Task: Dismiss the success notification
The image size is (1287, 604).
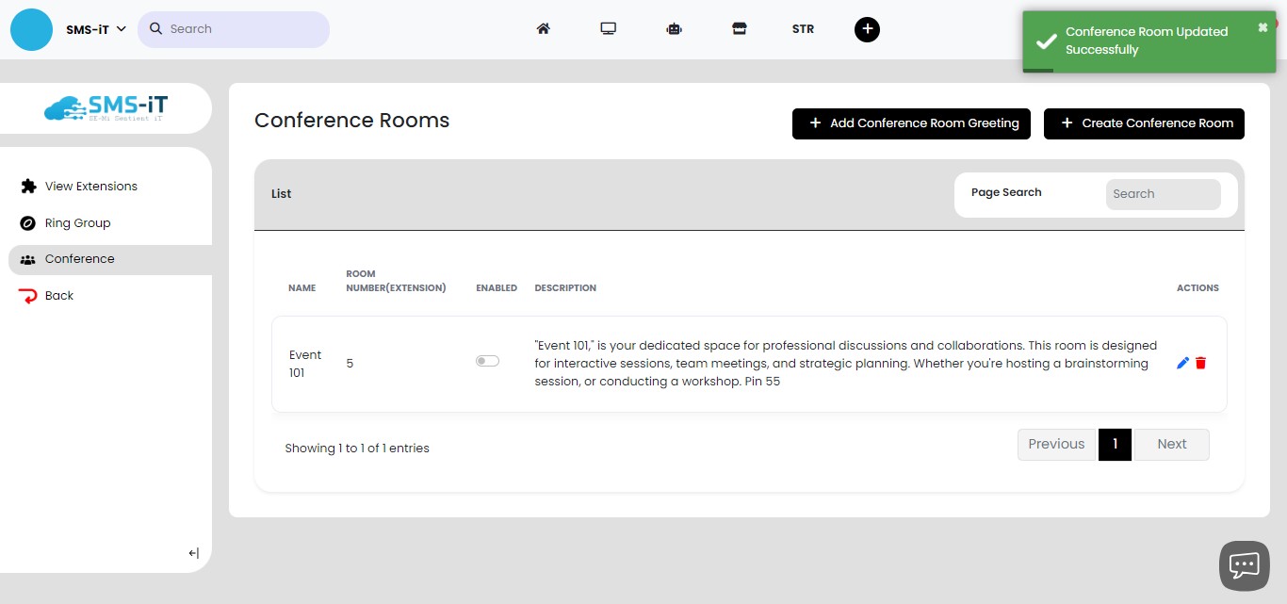Action: [1262, 26]
